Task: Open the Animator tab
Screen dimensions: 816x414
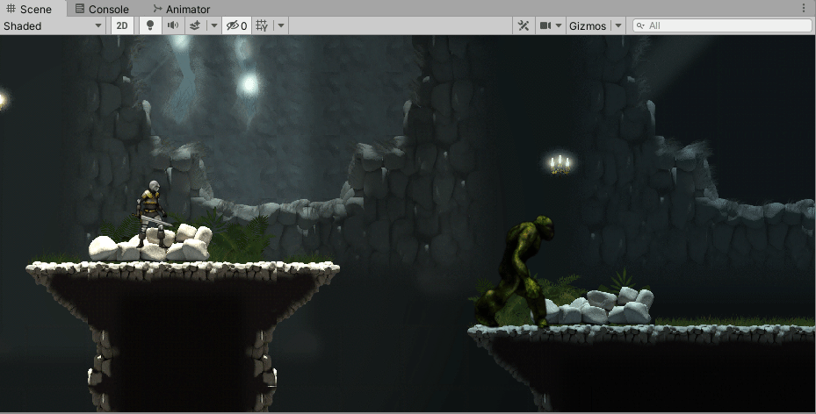Action: pos(181,9)
